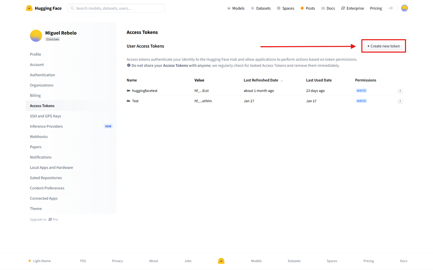Select Access Tokens in sidebar

click(71, 106)
